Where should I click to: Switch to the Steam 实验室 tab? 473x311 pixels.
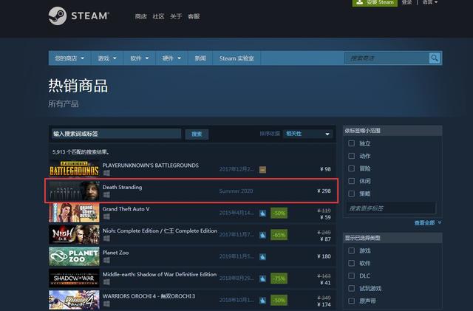(x=236, y=58)
